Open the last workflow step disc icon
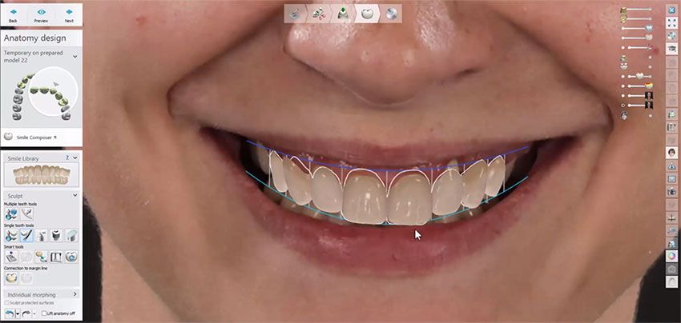Image resolution: width=681 pixels, height=323 pixels. (x=391, y=14)
